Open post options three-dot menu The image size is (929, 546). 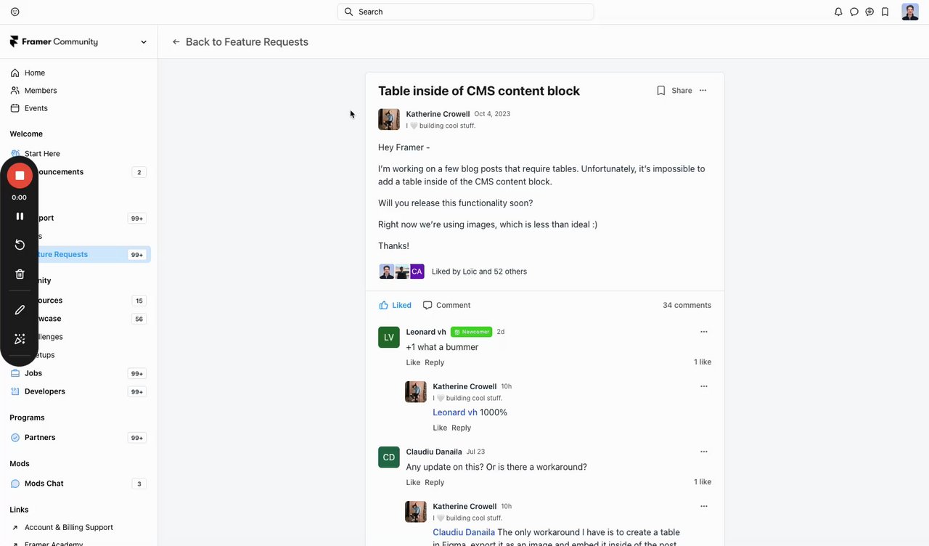(703, 91)
